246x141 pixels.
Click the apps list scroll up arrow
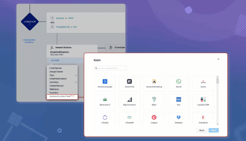[x=217, y=77]
